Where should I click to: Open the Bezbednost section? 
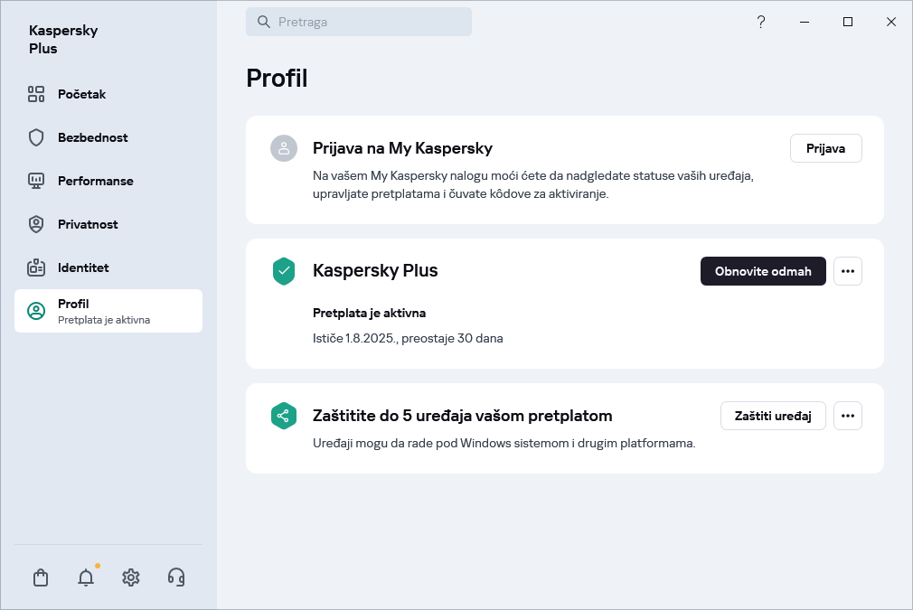pyautogui.click(x=92, y=137)
